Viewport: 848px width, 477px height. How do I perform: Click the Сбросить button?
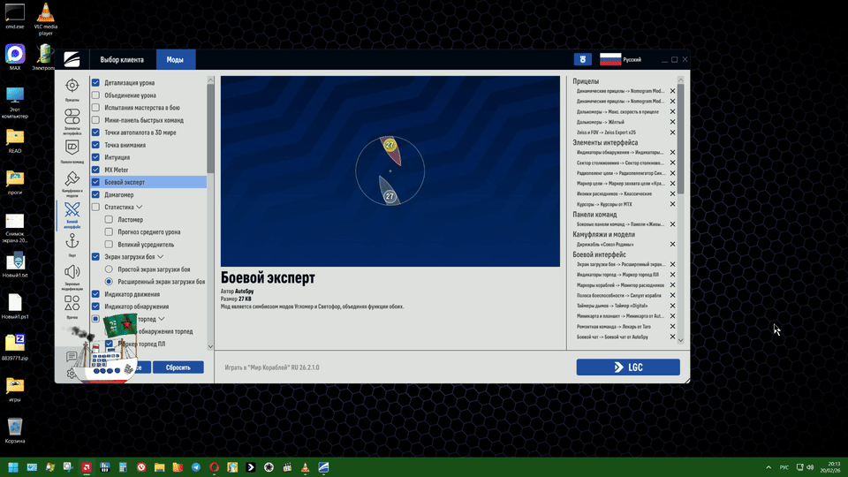(x=178, y=367)
